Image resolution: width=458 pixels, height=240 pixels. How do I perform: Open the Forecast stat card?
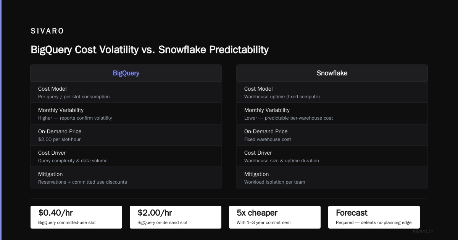(x=374, y=217)
